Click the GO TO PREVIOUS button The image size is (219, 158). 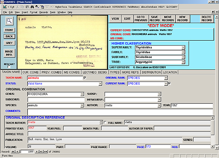(x=141, y=19)
